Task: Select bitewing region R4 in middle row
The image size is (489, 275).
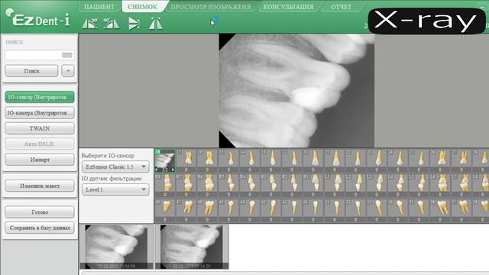Action: 250,185
